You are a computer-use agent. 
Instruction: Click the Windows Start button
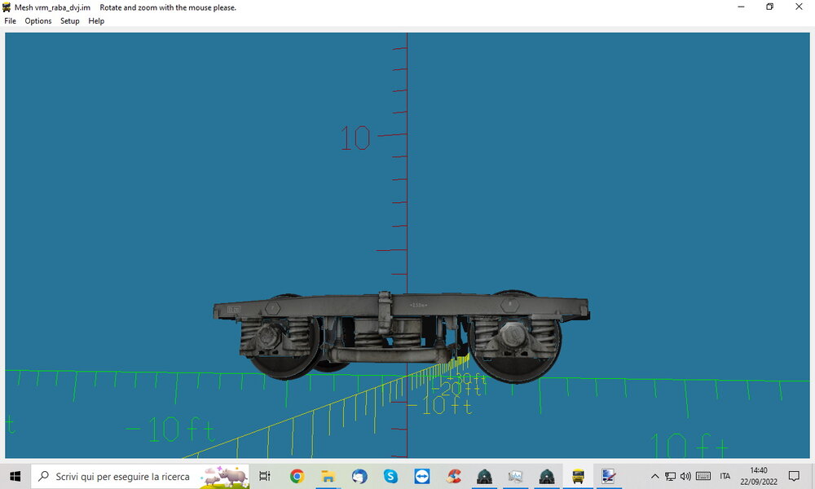15,476
